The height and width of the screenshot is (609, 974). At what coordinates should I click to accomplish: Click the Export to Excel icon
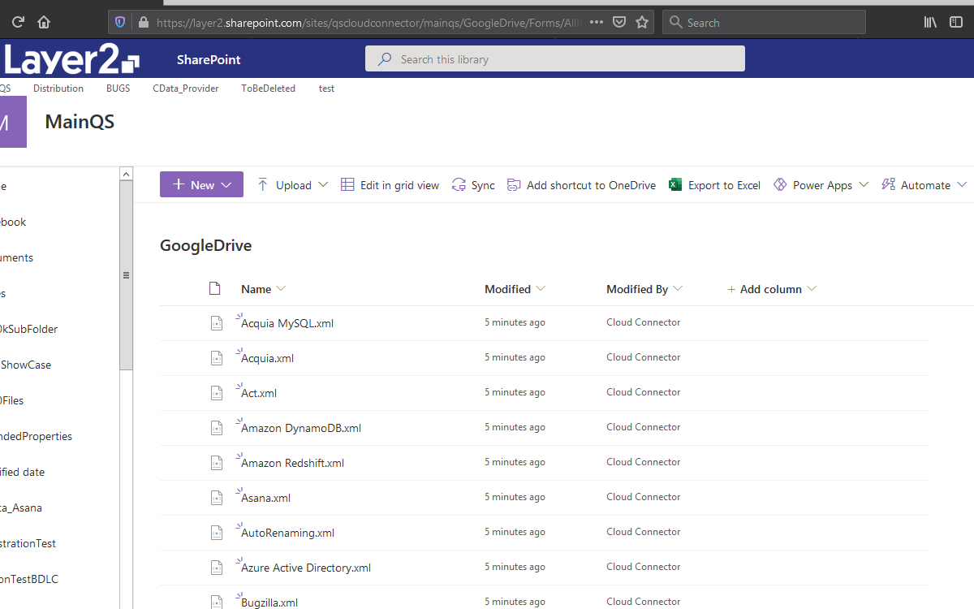coord(674,185)
